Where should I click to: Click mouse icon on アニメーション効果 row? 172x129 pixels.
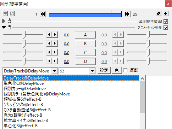pyautogui.click(x=9, y=27)
